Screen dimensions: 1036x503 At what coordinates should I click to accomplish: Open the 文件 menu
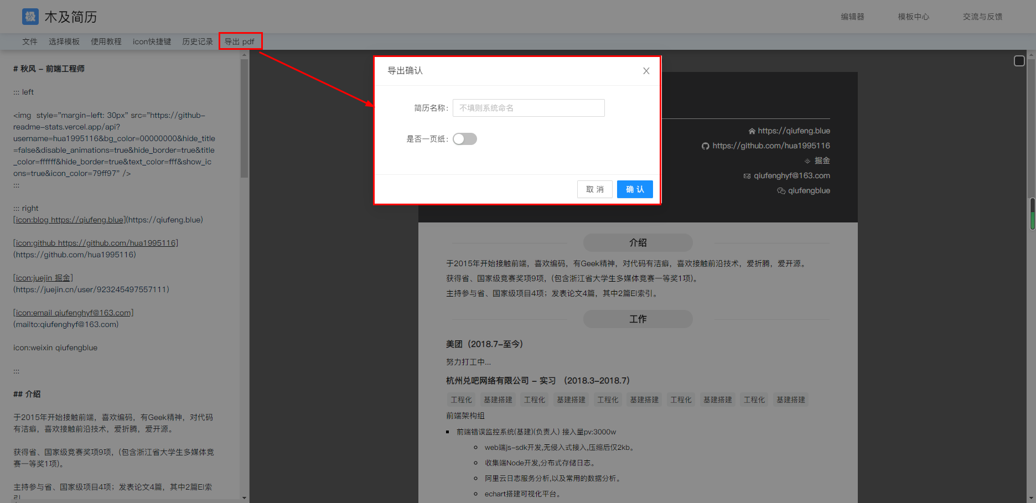point(30,42)
